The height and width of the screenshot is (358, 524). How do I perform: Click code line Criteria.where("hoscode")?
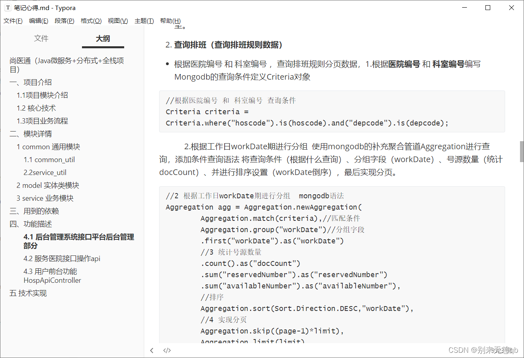(x=307, y=123)
